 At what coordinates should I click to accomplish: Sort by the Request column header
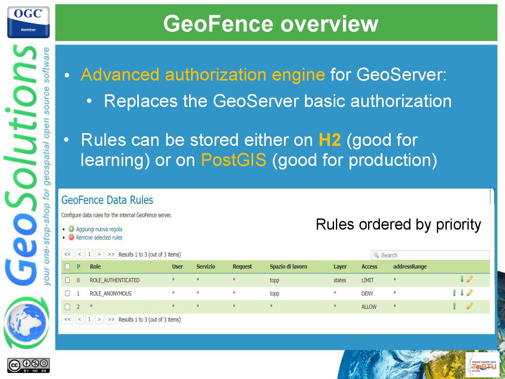pyautogui.click(x=242, y=267)
